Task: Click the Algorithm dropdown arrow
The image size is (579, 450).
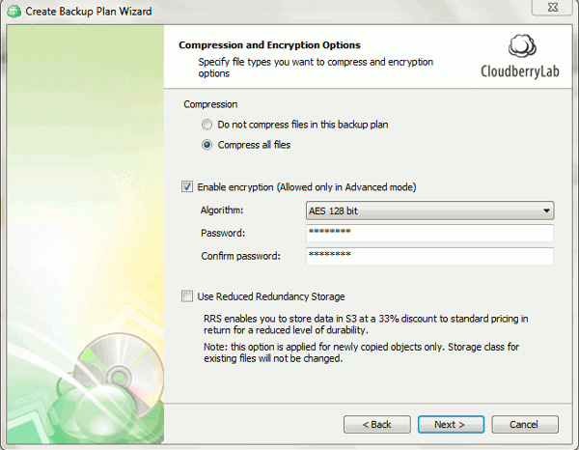Action: pyautogui.click(x=546, y=211)
